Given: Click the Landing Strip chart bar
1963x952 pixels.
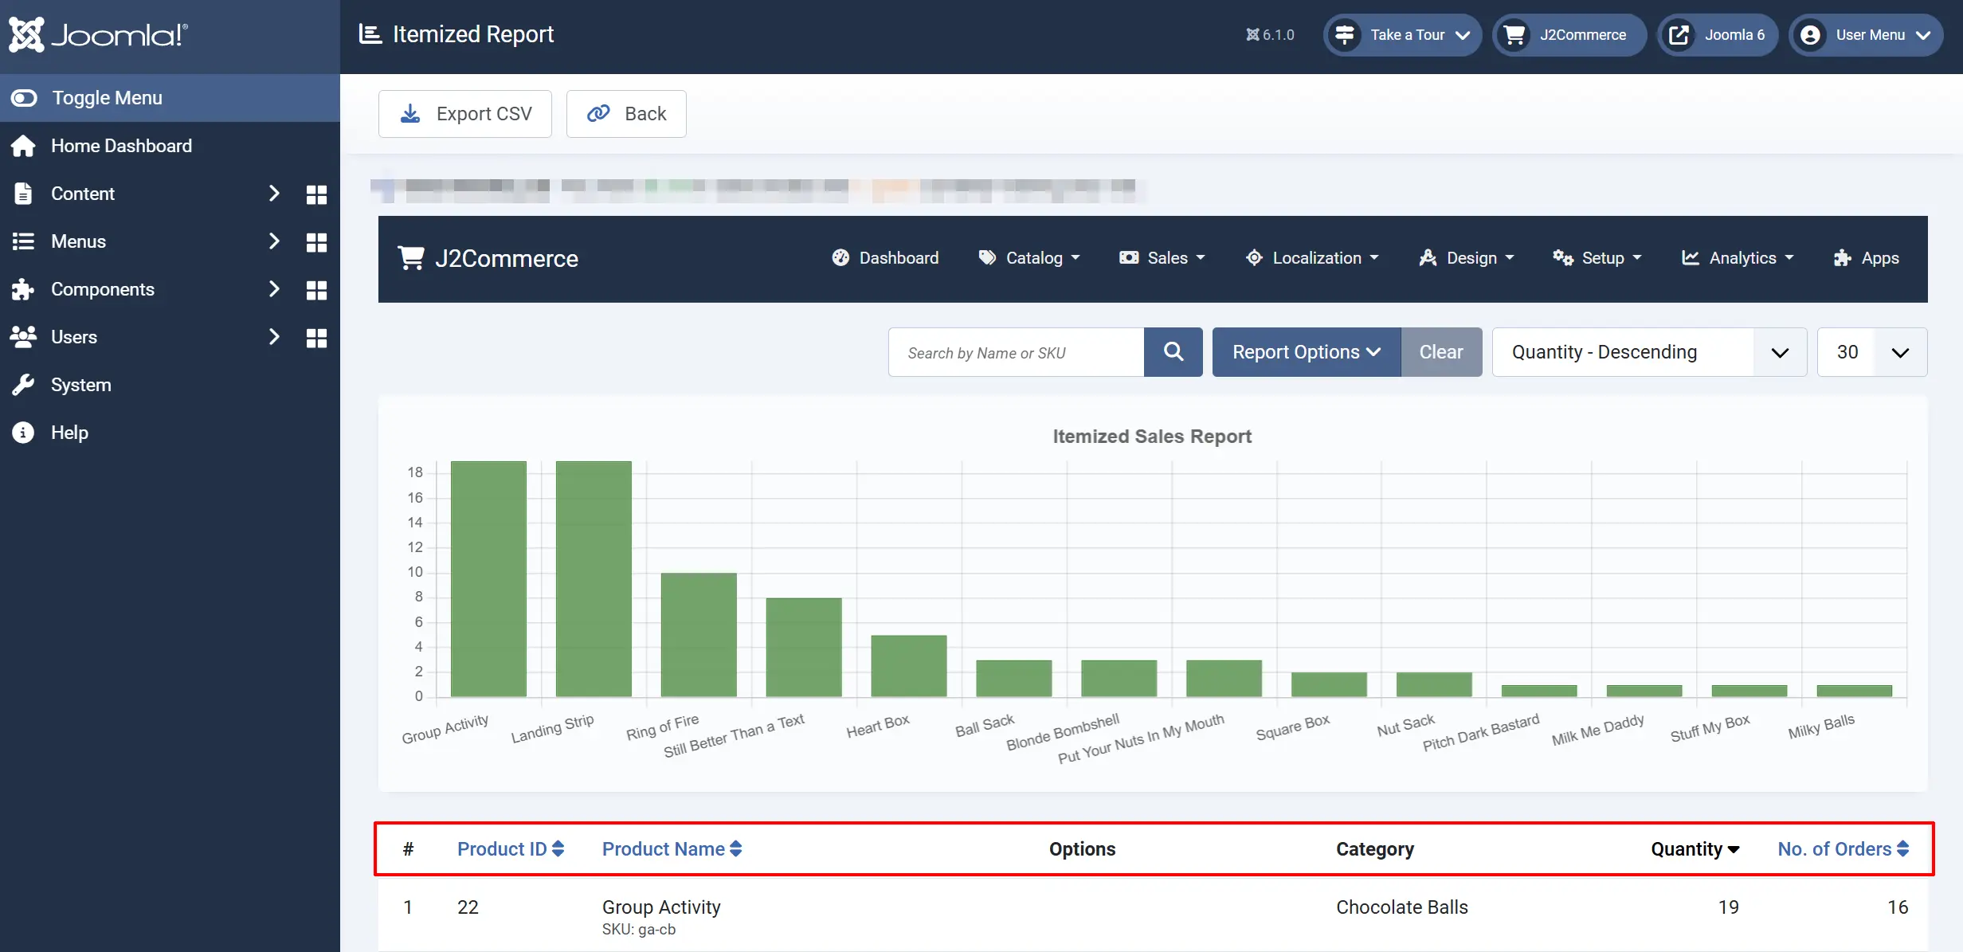Looking at the screenshot, I should 594,578.
